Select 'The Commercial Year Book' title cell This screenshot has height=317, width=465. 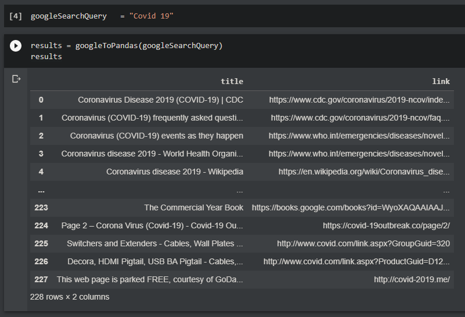point(194,207)
